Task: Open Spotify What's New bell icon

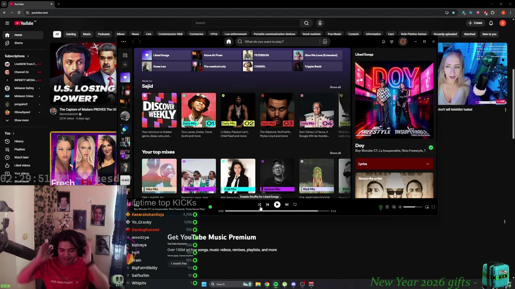Action: coord(383,41)
